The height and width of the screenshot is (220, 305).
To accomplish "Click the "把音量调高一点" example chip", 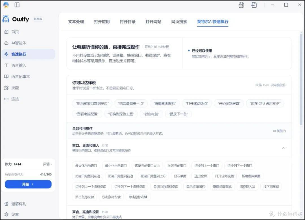I will tap(131, 103).
